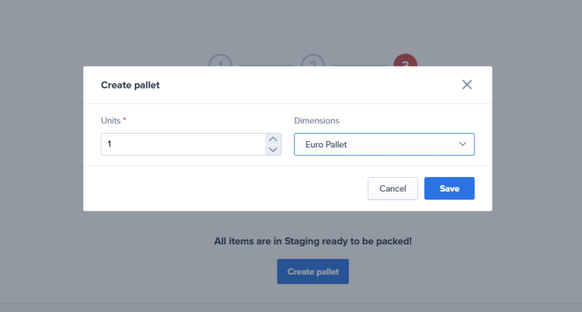Viewport: 582px width, 312px height.
Task: Click the background Create pallet button
Action: pyautogui.click(x=313, y=271)
